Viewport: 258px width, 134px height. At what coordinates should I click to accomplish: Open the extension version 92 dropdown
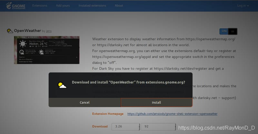[158, 127]
